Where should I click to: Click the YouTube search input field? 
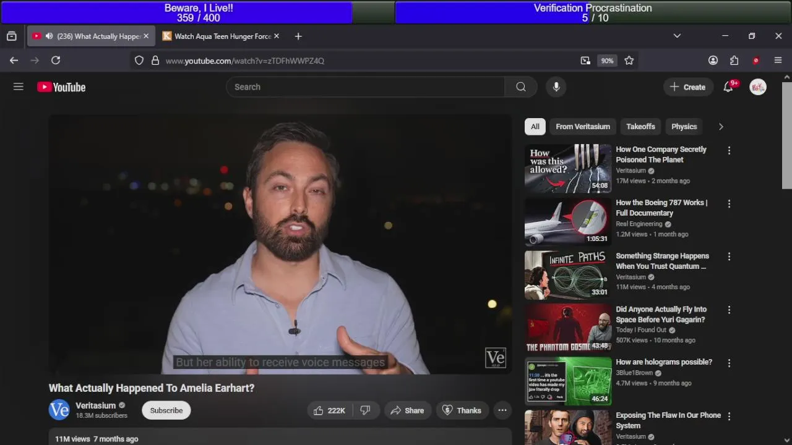pos(365,87)
